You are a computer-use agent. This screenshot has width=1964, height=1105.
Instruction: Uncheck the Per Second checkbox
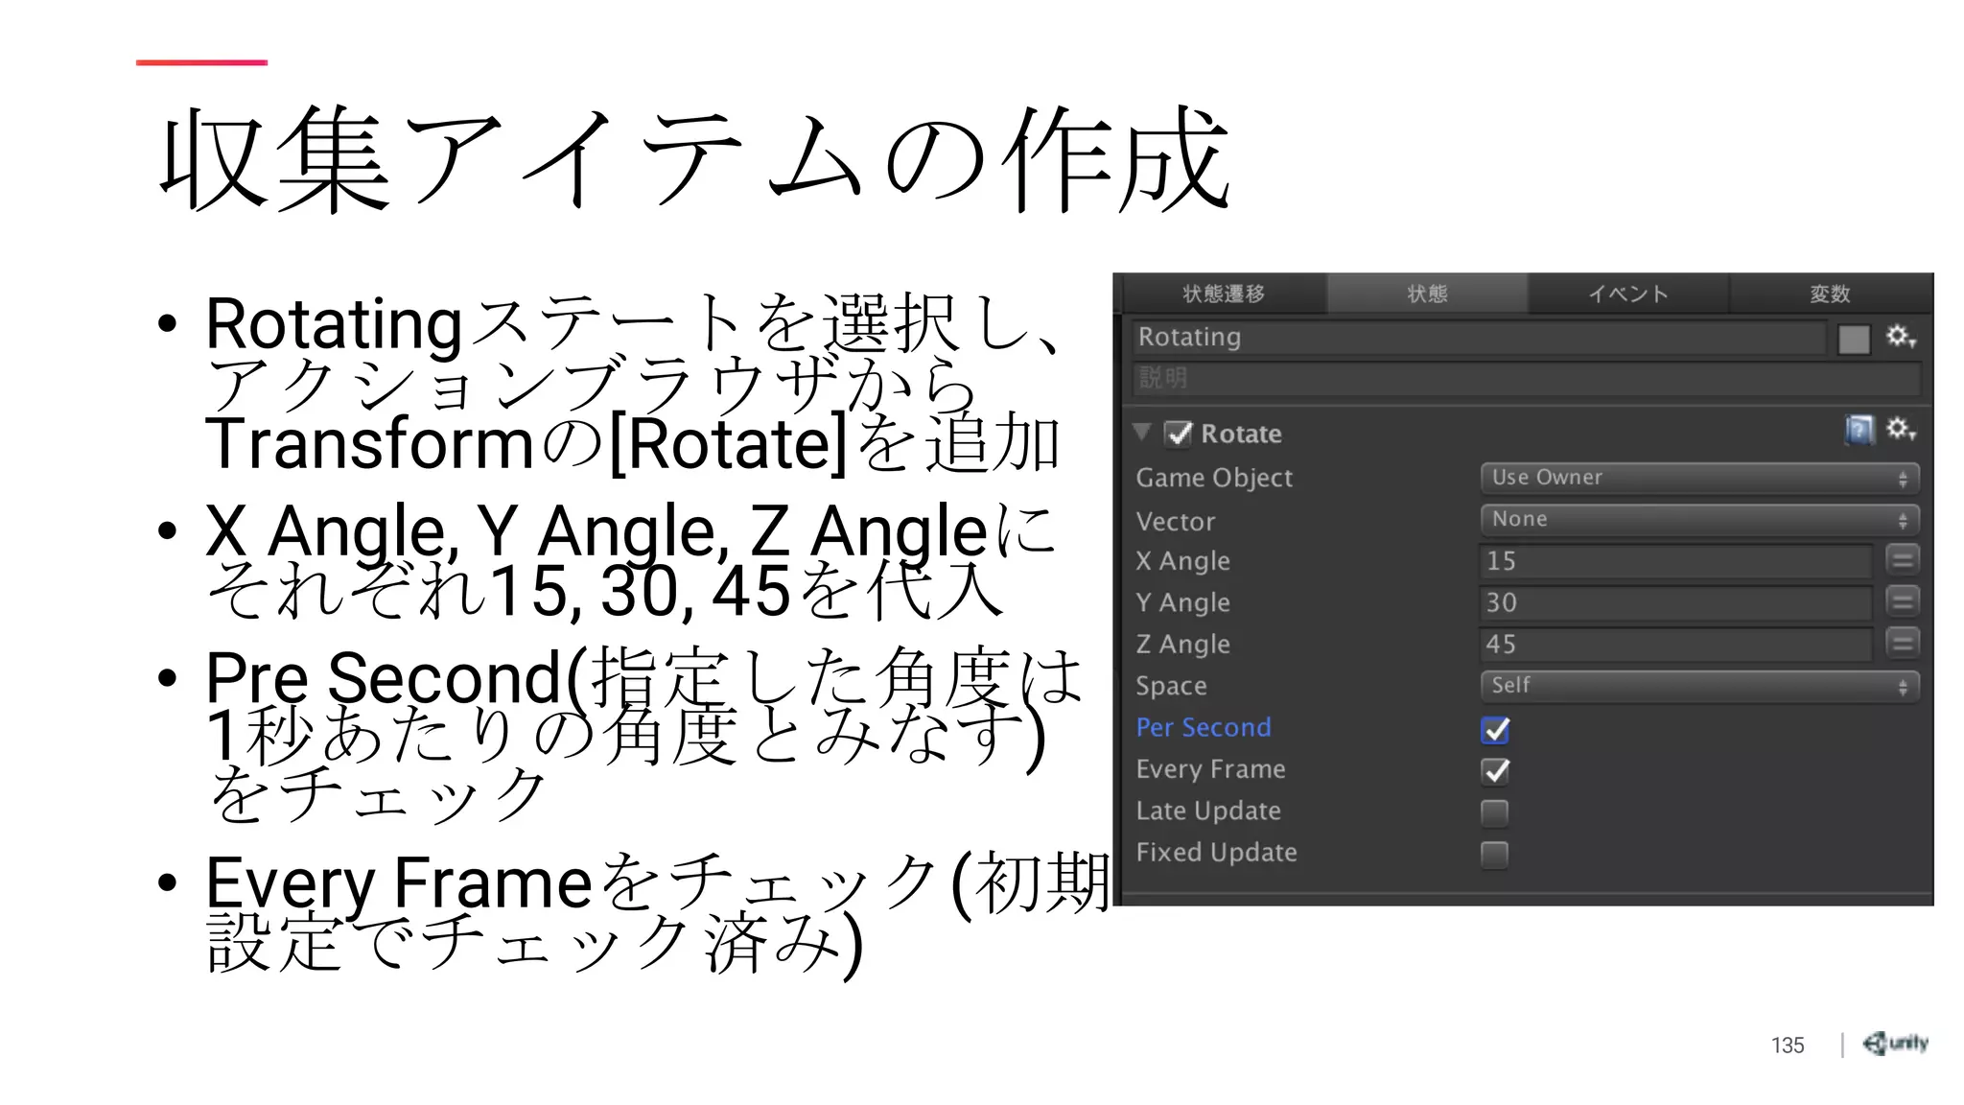coord(1494,730)
